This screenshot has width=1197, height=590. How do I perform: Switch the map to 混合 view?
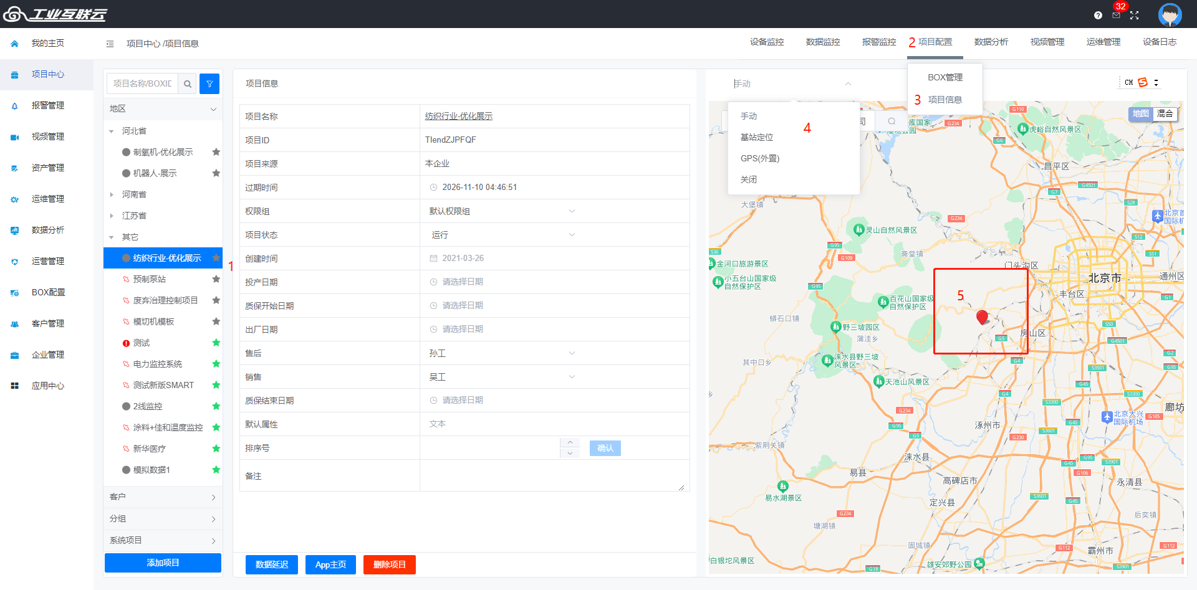pos(1165,113)
